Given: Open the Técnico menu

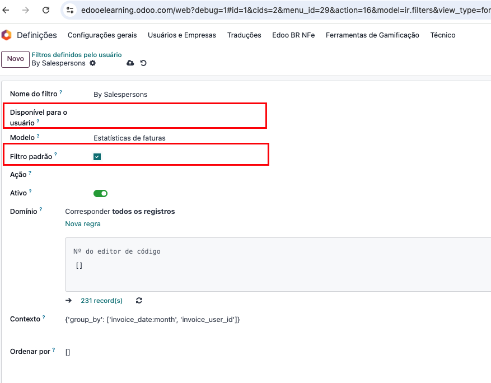Looking at the screenshot, I should (x=443, y=35).
